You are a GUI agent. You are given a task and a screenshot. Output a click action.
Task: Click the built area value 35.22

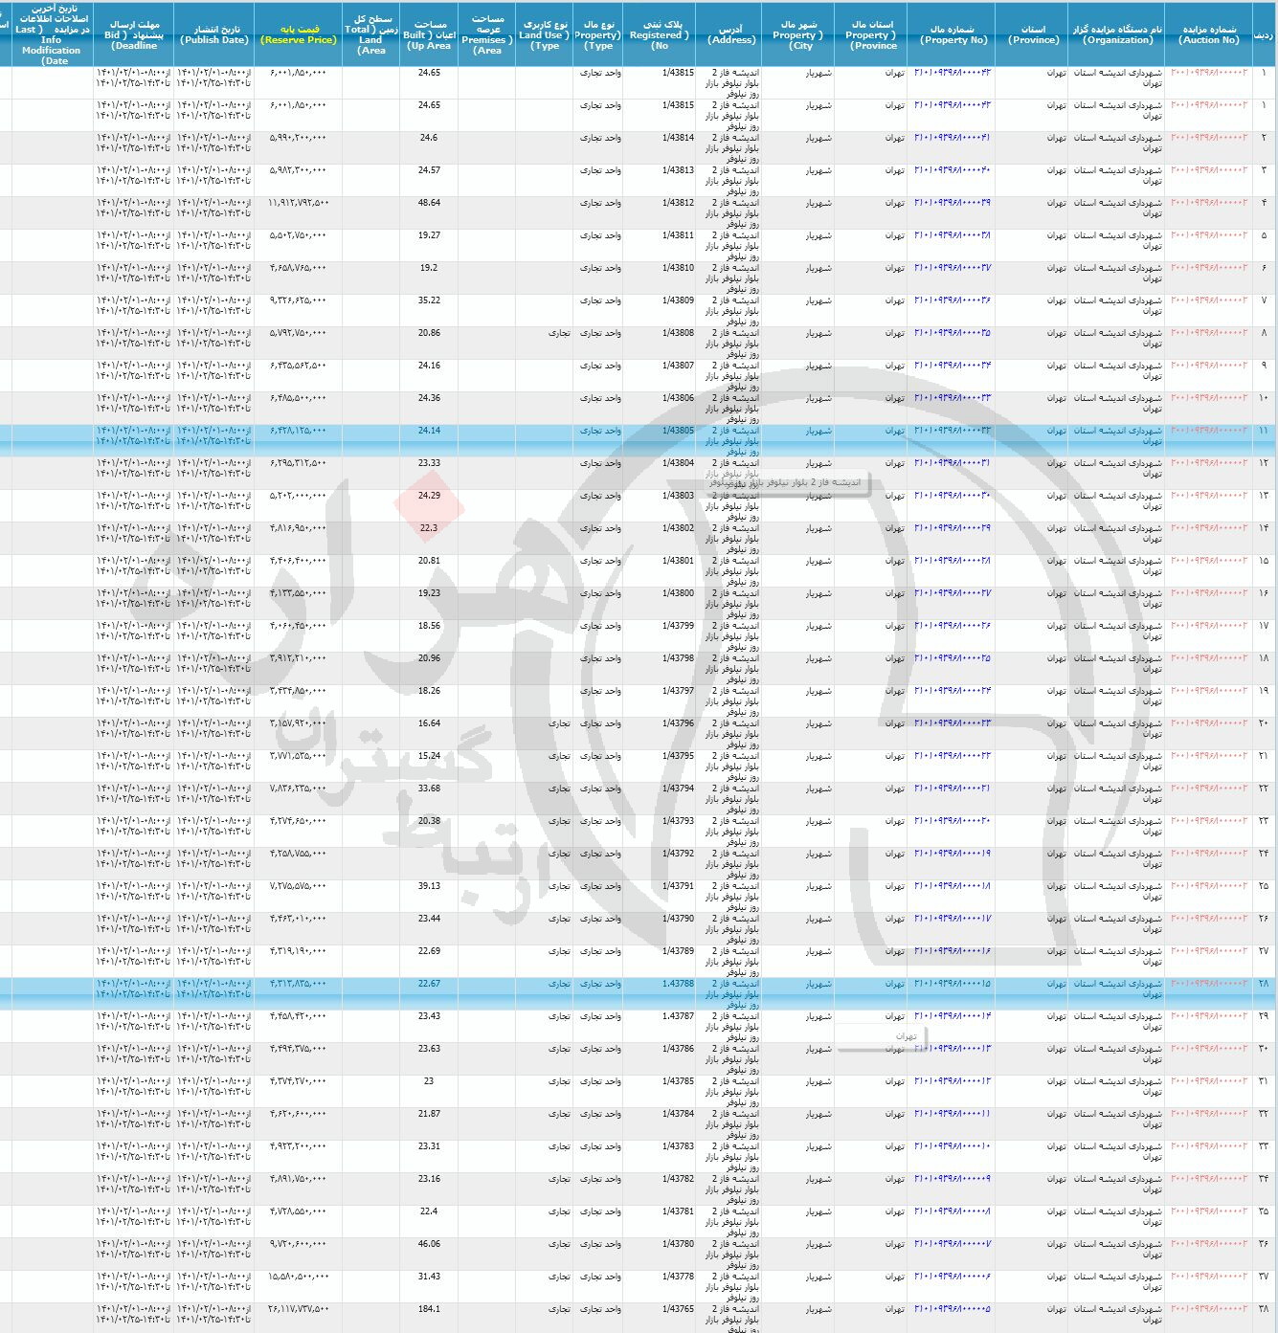429,300
